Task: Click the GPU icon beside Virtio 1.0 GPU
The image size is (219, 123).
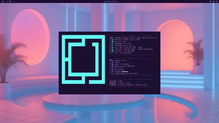Action: [113, 42]
